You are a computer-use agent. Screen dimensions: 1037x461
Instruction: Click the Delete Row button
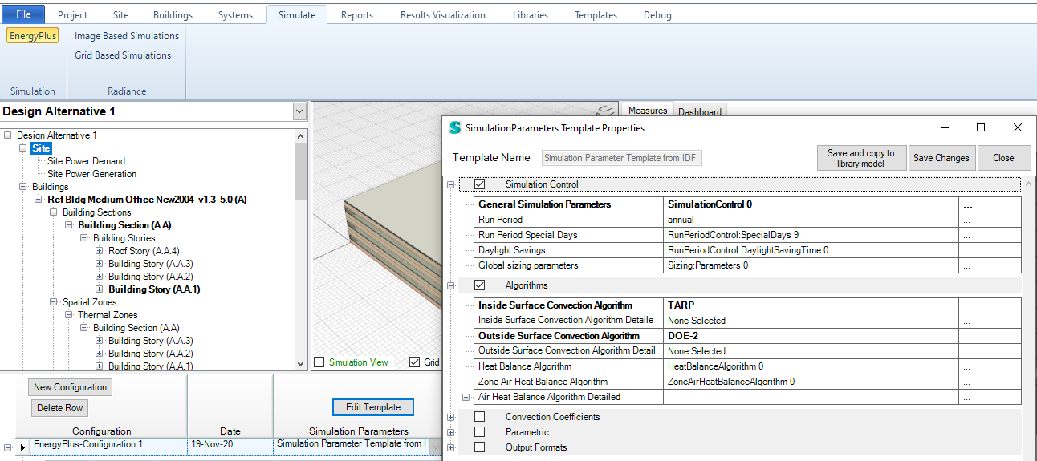click(x=59, y=408)
